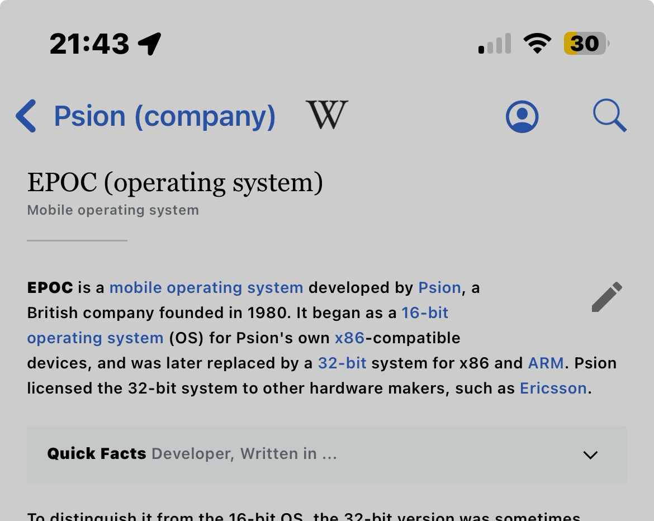Go back to Psion (company) page

coord(164,116)
